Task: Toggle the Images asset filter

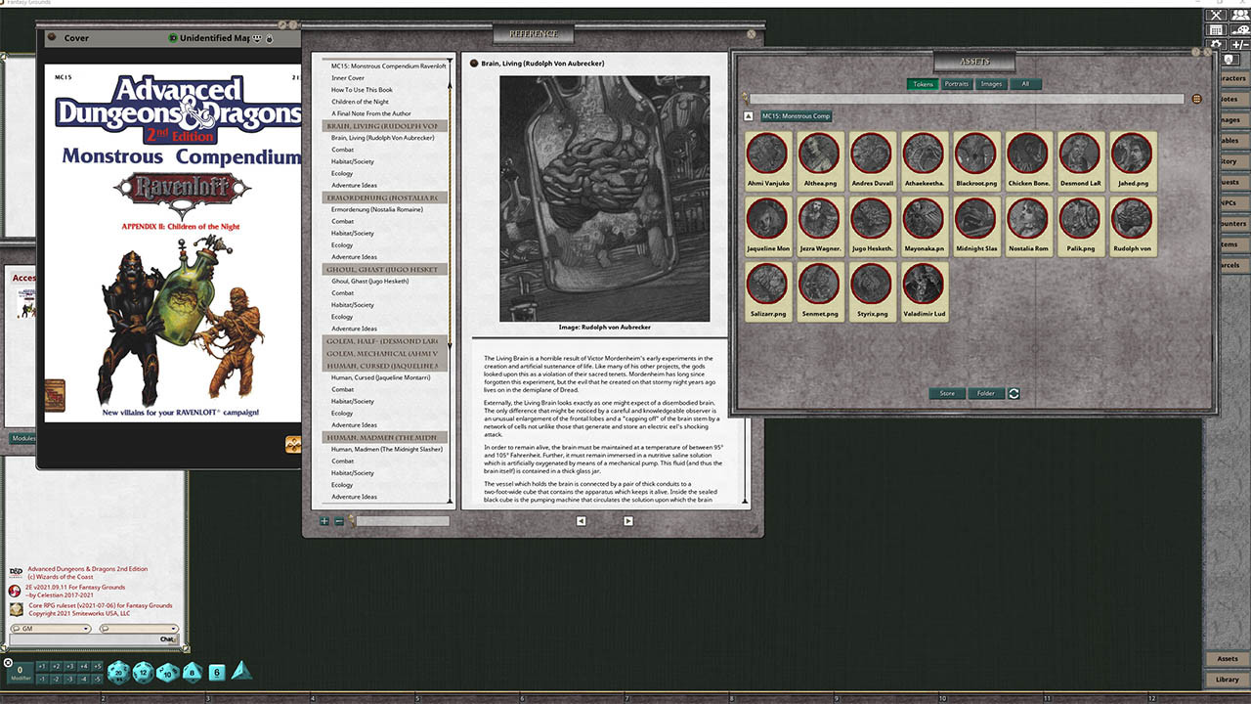Action: pos(991,84)
